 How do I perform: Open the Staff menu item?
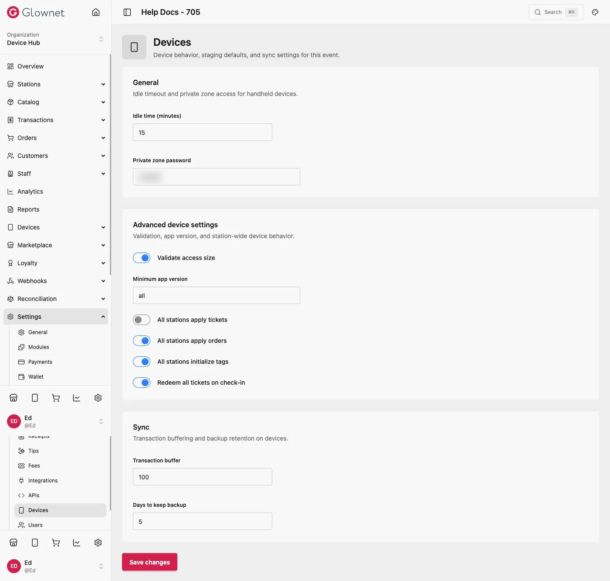point(55,174)
